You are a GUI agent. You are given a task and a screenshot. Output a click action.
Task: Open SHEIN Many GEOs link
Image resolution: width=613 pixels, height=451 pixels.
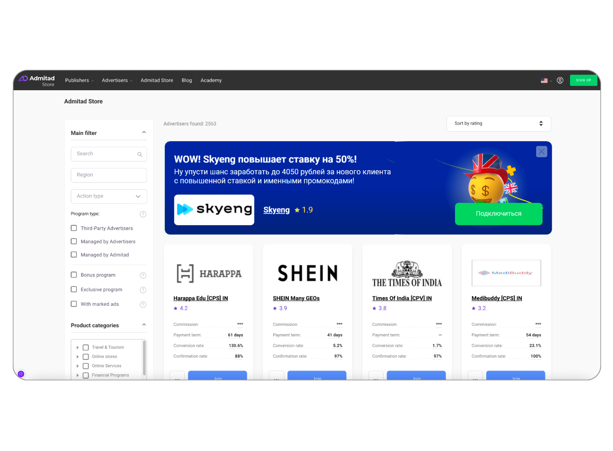click(x=296, y=298)
